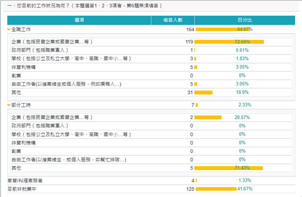The height and width of the screenshot is (197, 302).
Task: Click the 選項 column header
Action: coord(79,20)
